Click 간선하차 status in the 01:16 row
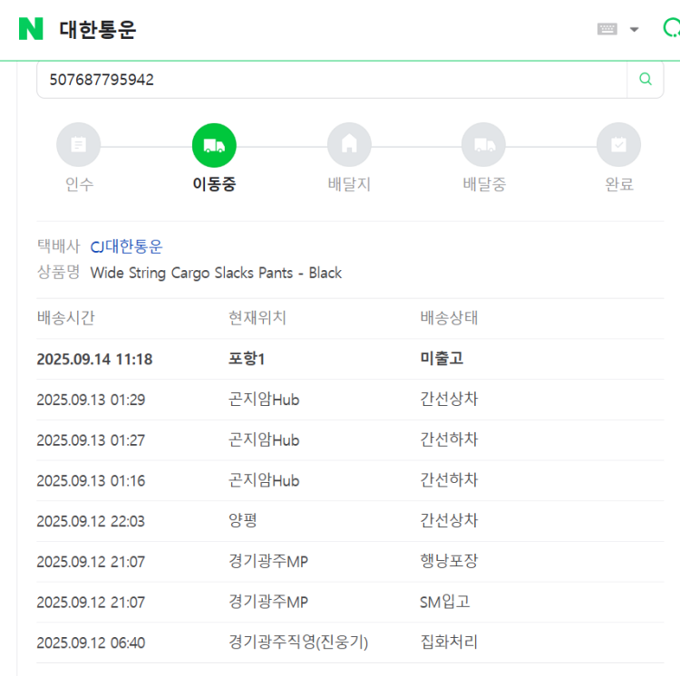Screen dimensions: 680x676 point(449,480)
